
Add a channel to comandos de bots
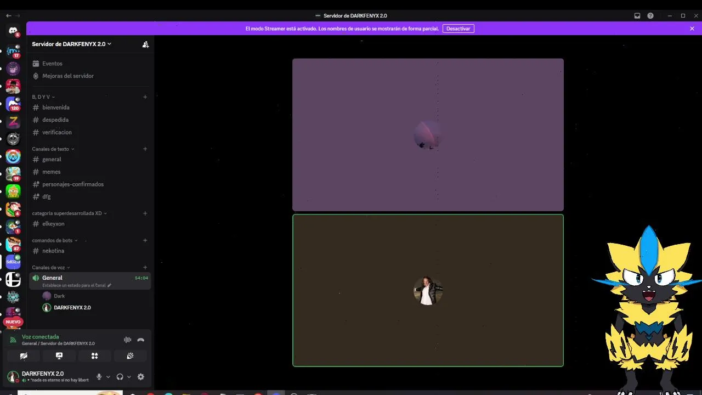pos(145,240)
